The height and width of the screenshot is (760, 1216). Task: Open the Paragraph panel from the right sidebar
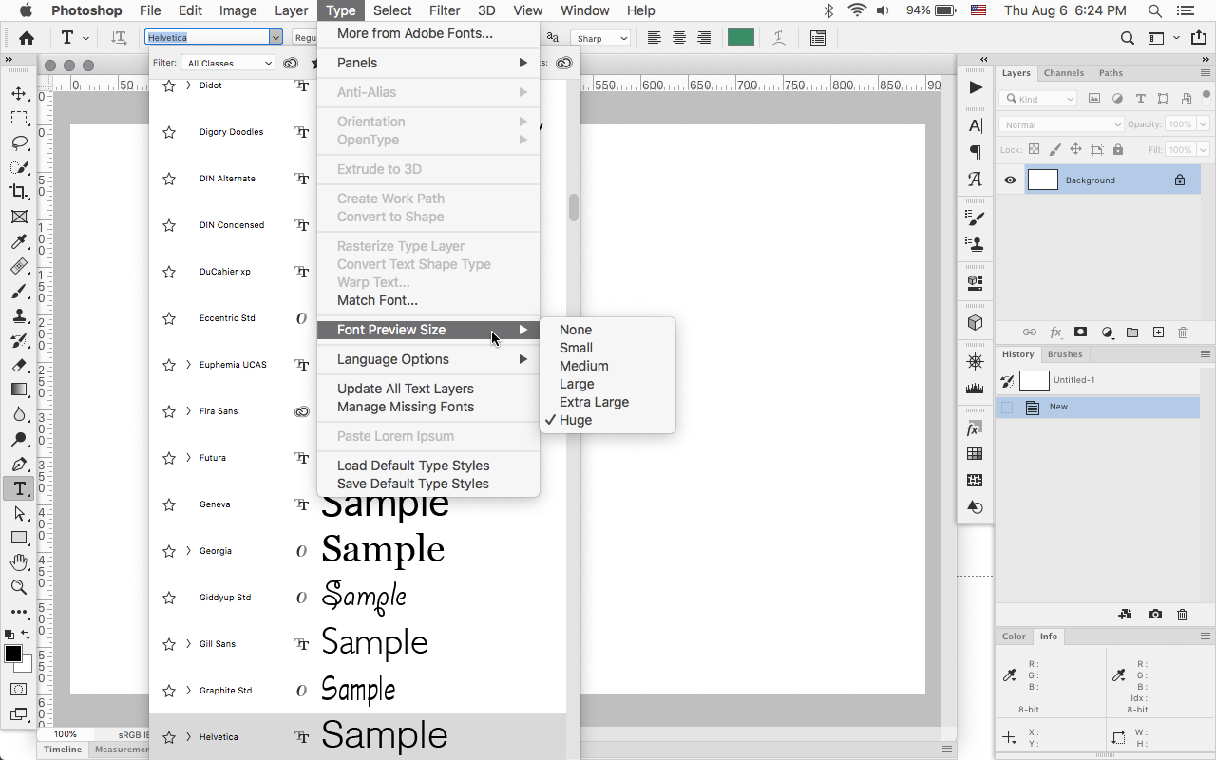click(975, 149)
